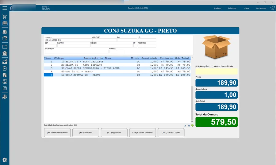Click F6 Cancelar button
The image size is (276, 165).
click(x=86, y=132)
